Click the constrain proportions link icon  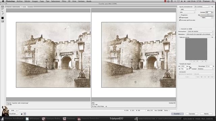coord(190,68)
